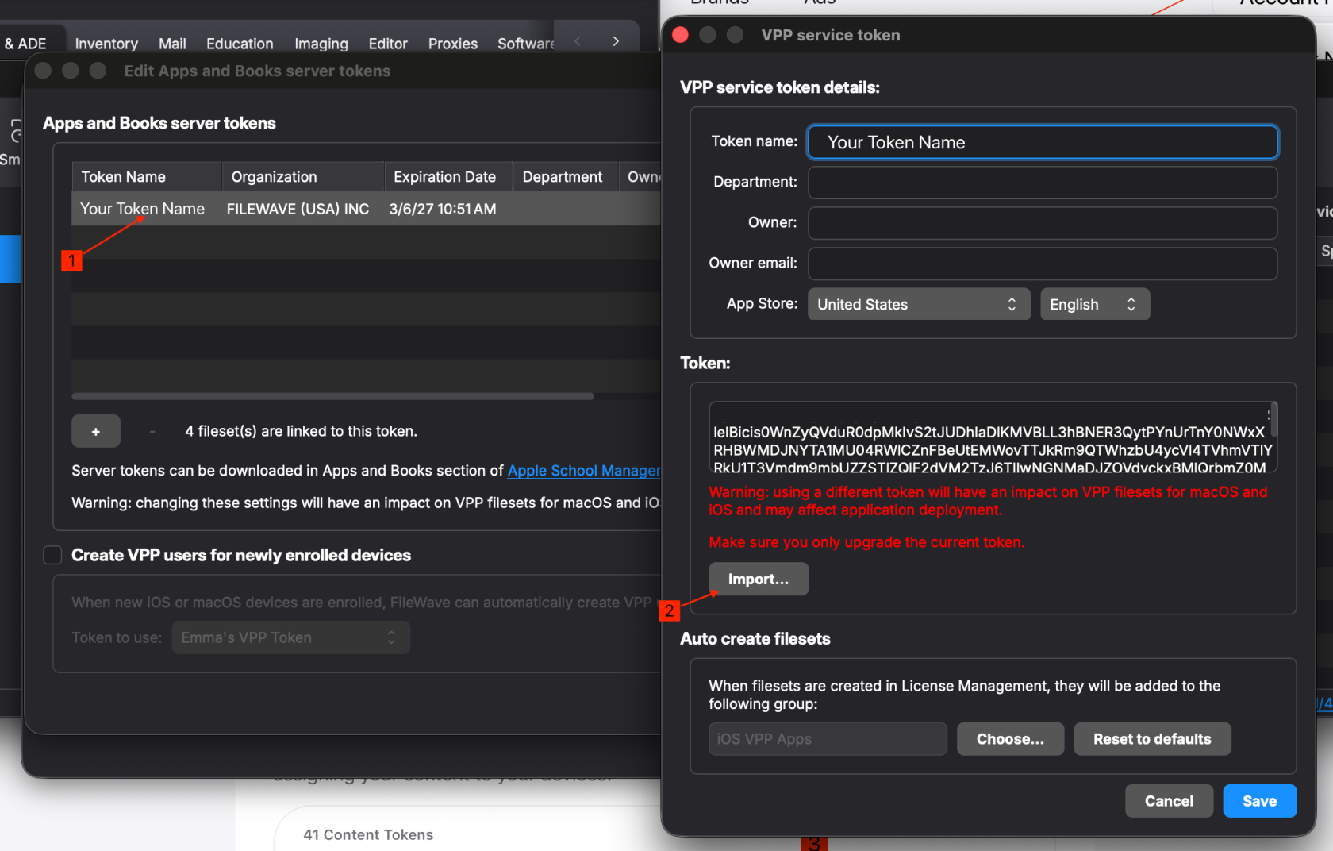Click the Department input field
This screenshot has width=1333, height=851.
coord(1043,182)
